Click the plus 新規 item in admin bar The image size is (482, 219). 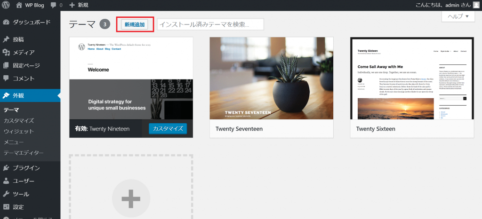tap(79, 5)
